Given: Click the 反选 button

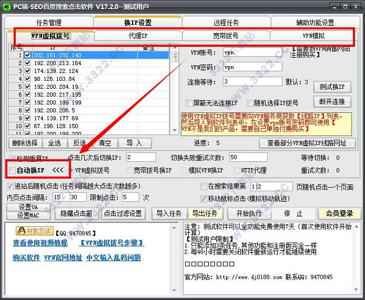Looking at the screenshot, I should point(80,143).
